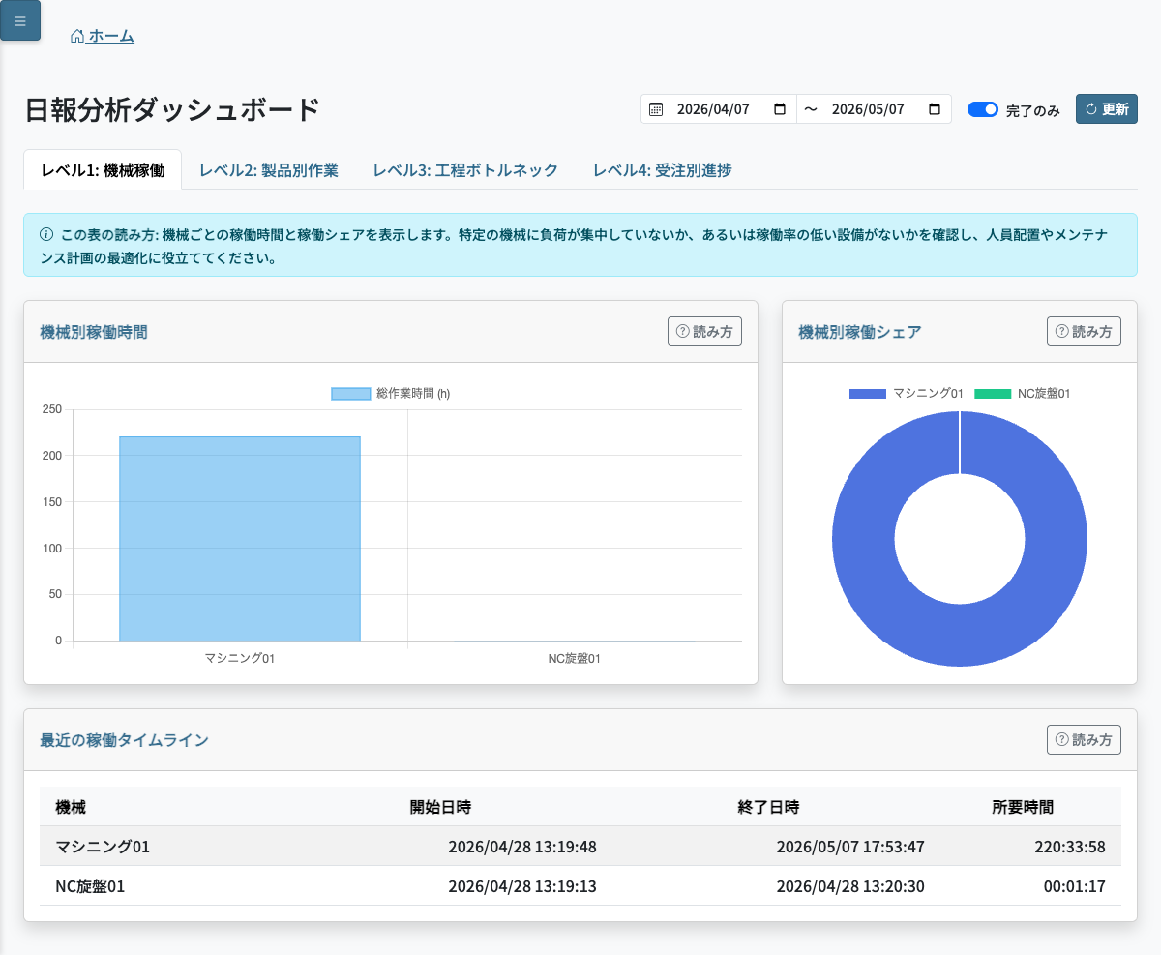Open 読み方 help for 機械別稼働シェア
The height and width of the screenshot is (955, 1161).
click(1084, 331)
